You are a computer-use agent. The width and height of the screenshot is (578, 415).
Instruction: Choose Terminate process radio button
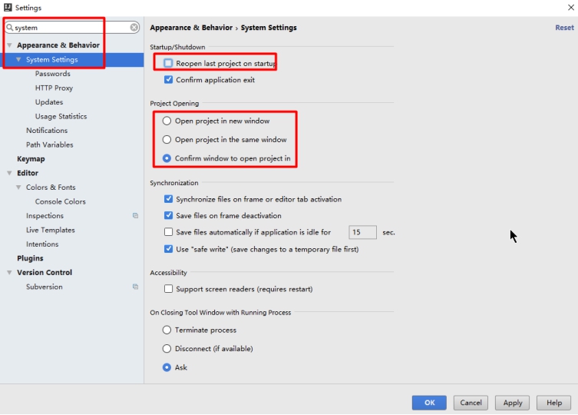[167, 330]
